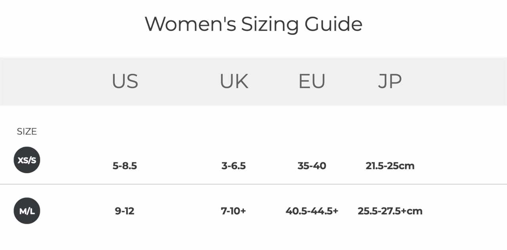
Task: Click the M/L size badge icon
Action: coord(27,211)
